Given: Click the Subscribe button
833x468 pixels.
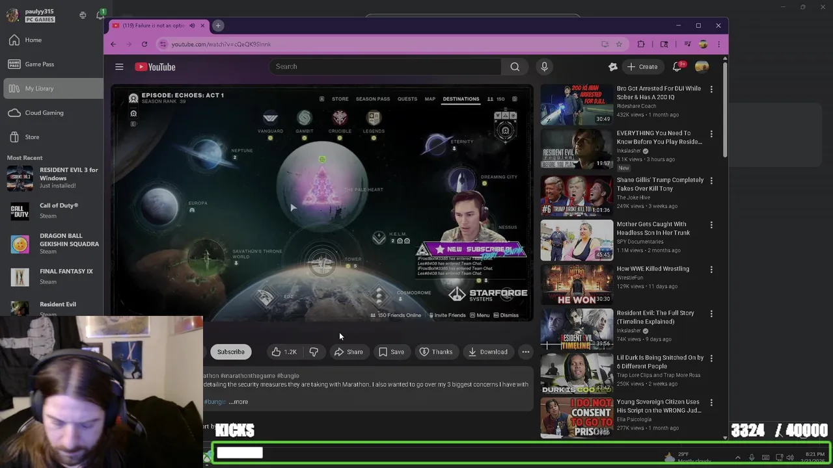Looking at the screenshot, I should point(231,352).
